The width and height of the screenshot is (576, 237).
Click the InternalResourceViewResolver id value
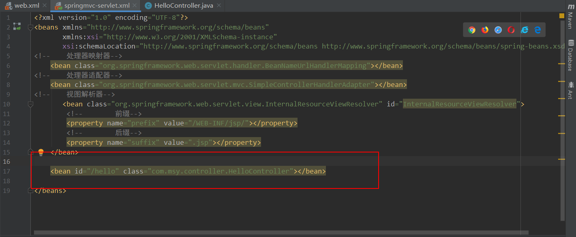[460, 104]
